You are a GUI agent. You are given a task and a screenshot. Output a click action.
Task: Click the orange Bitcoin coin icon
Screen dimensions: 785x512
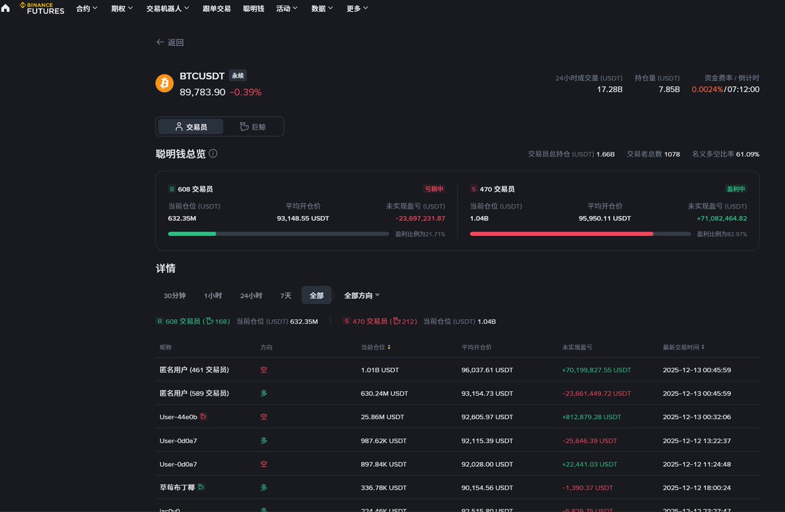click(164, 83)
